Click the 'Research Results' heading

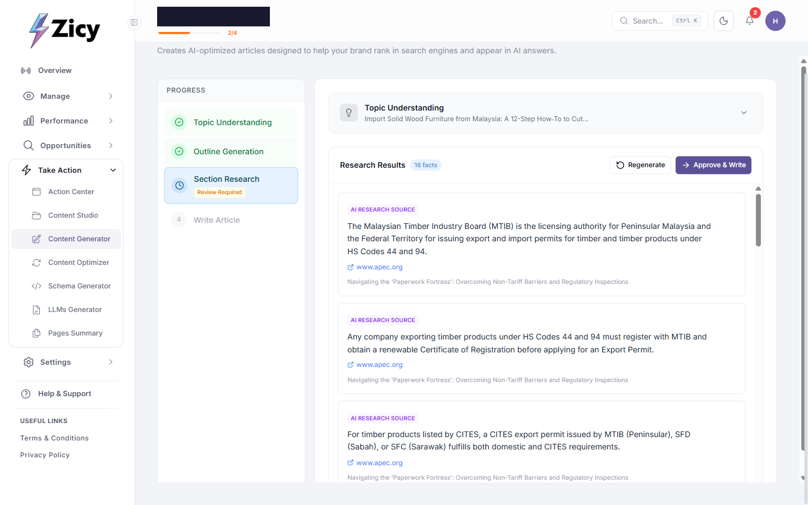pos(373,165)
